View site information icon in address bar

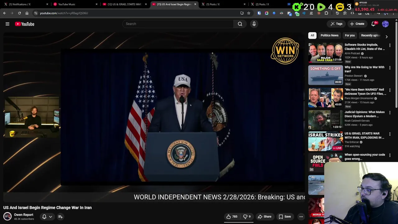(36, 13)
